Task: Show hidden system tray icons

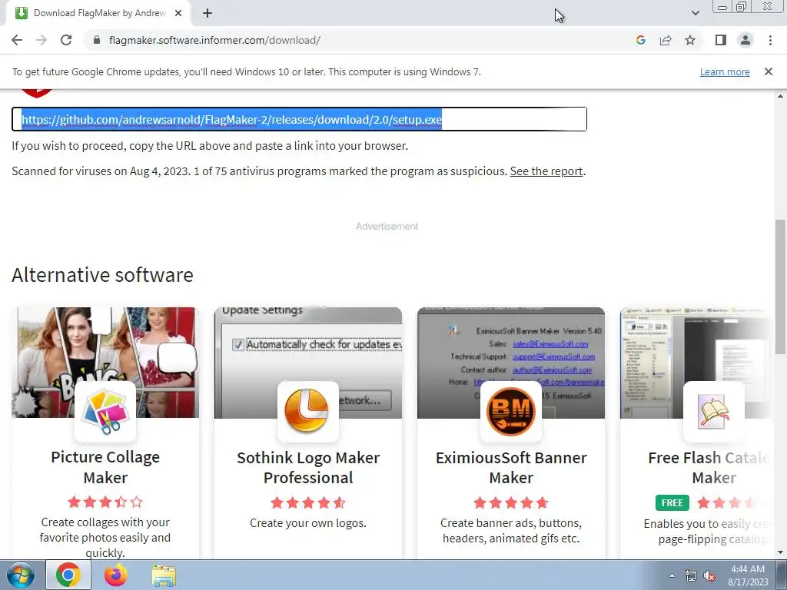Action: [x=672, y=575]
